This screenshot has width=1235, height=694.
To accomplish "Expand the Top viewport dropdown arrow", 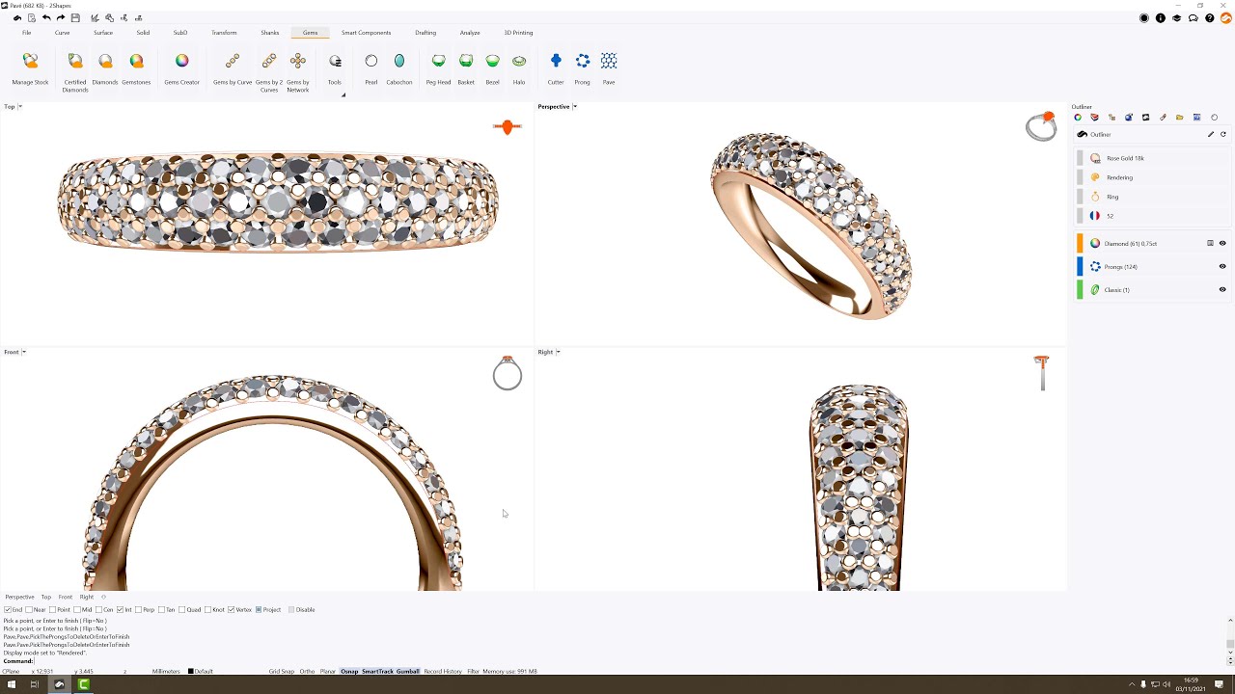I will point(20,107).
